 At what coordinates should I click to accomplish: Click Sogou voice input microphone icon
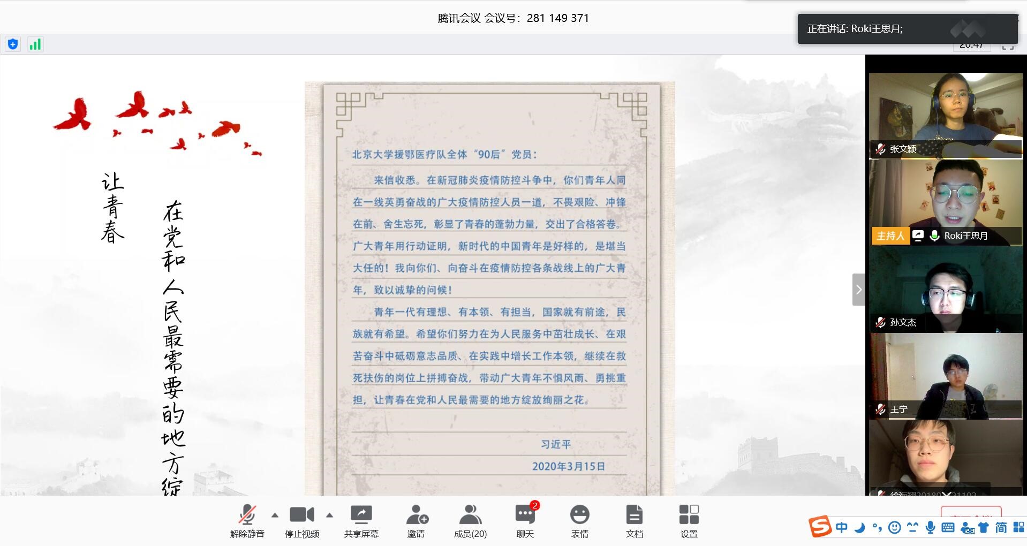pos(931,528)
